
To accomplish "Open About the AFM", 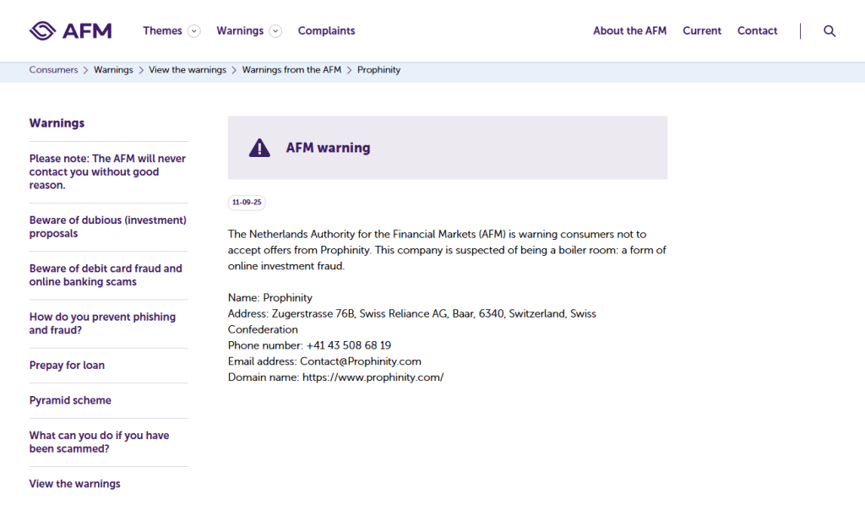I will 630,31.
